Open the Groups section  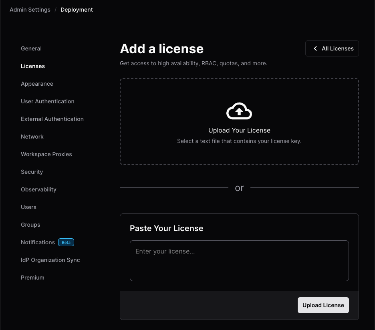30,225
